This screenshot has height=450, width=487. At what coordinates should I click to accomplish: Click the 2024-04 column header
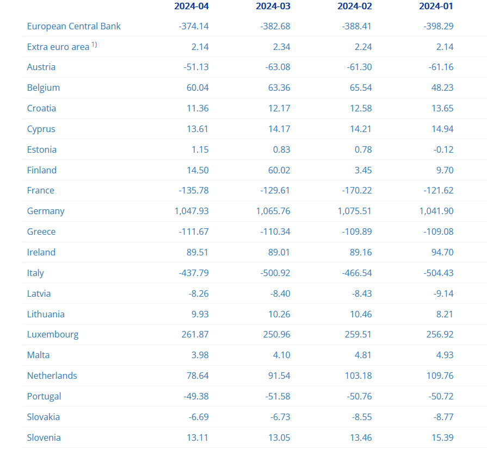[192, 7]
